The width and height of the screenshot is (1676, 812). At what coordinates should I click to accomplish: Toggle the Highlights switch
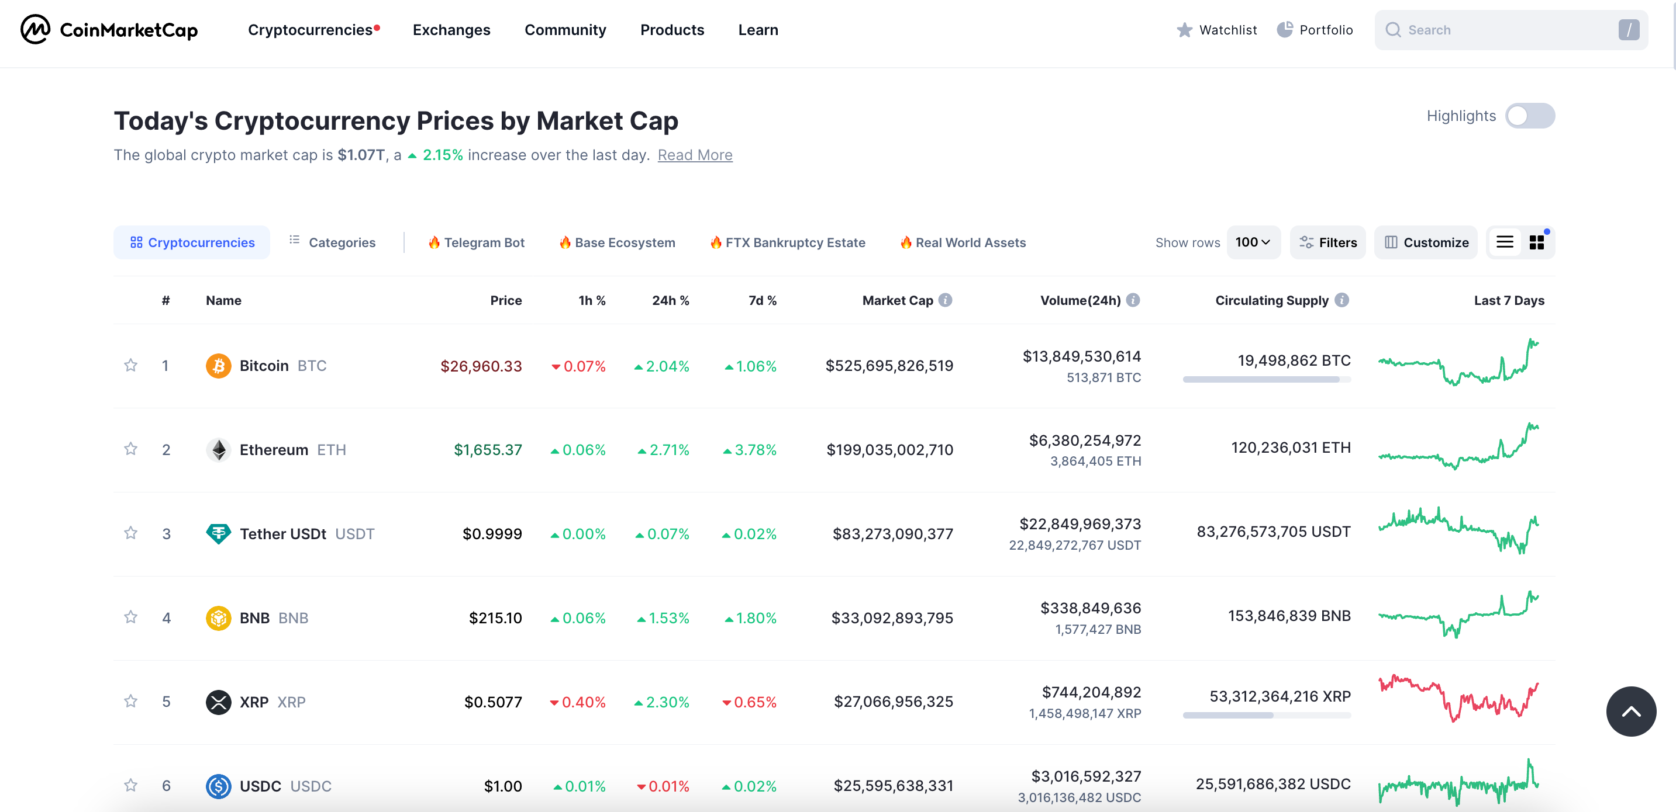(x=1530, y=116)
